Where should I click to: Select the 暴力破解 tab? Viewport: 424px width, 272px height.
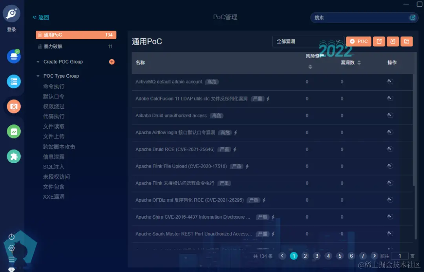[x=76, y=46]
